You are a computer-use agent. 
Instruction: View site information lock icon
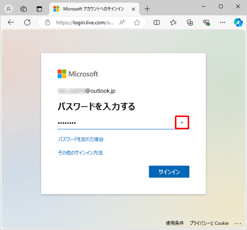(x=47, y=22)
